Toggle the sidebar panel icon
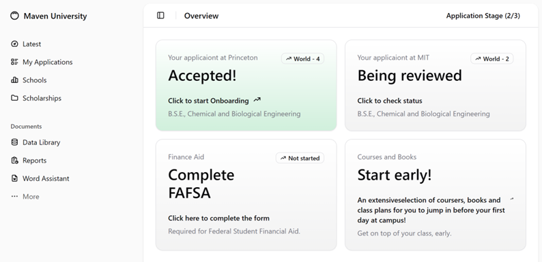The height and width of the screenshot is (262, 542). pos(160,16)
